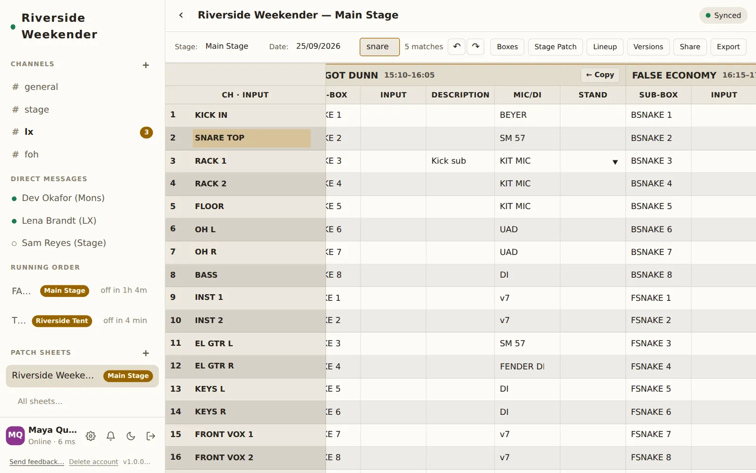Click the search field containing snare
Viewport: 756px width, 473px height.
(379, 47)
